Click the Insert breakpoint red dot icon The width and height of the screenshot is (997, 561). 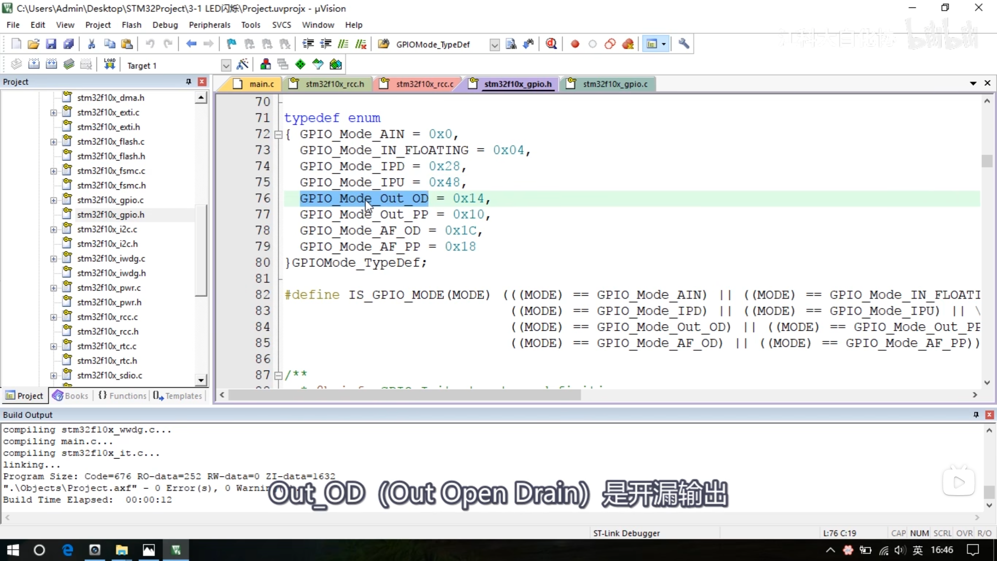[575, 44]
